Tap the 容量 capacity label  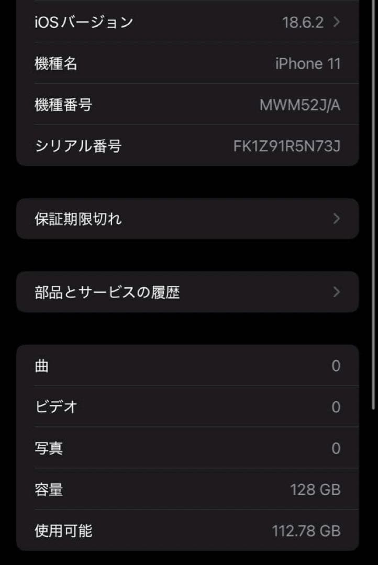click(49, 490)
